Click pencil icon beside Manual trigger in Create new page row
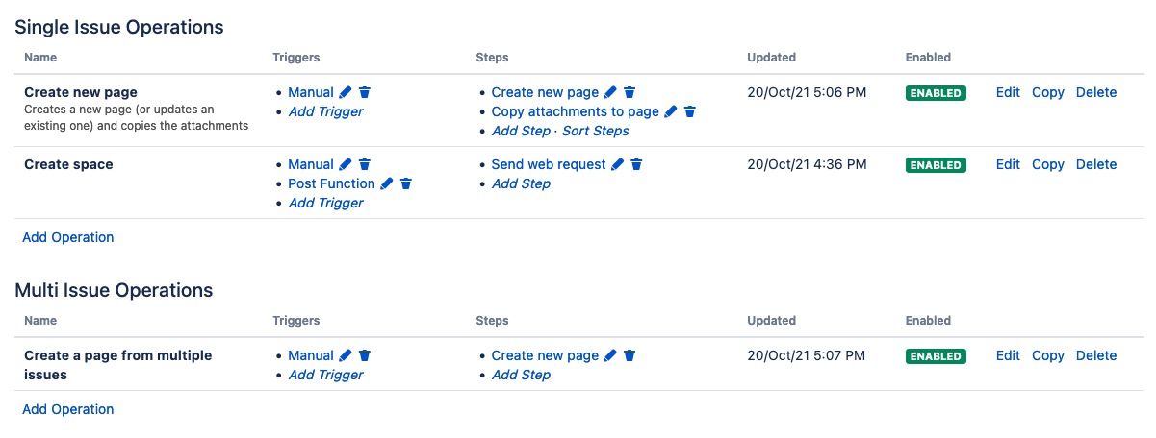Viewport: 1156px width, 438px height. point(346,93)
